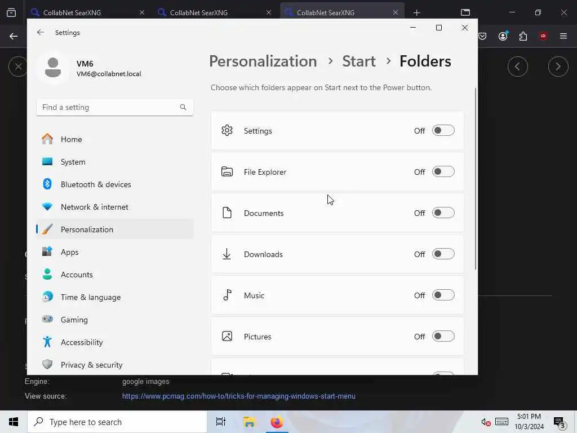The image size is (577, 433).
Task: Open Gaming settings
Action: [115, 320]
